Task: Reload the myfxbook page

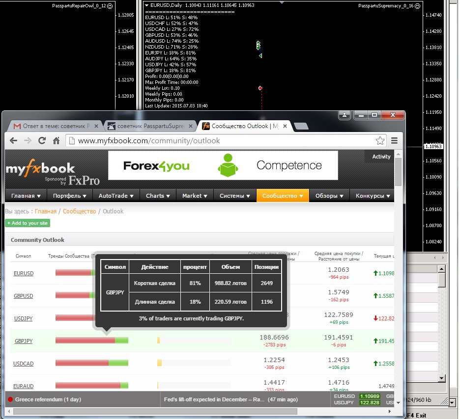Action: pyautogui.click(x=42, y=141)
